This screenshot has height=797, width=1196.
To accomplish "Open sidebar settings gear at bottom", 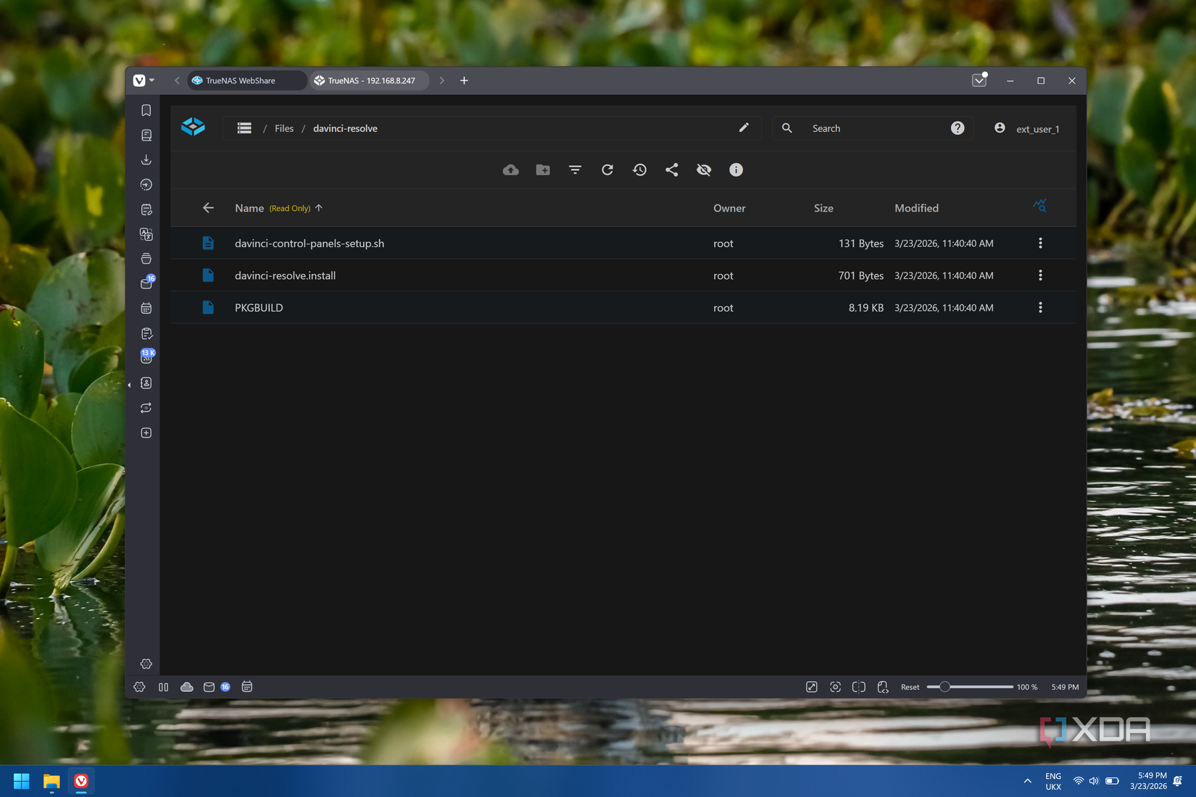I will (x=146, y=664).
